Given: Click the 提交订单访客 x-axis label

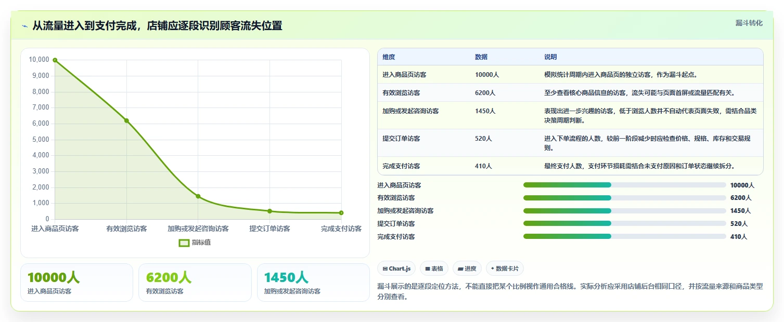Looking at the screenshot, I should (269, 229).
